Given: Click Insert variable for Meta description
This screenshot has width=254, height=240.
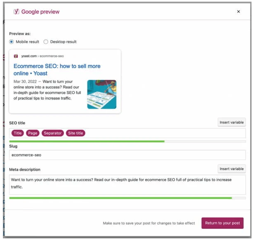Looking at the screenshot, I should pos(231,169).
